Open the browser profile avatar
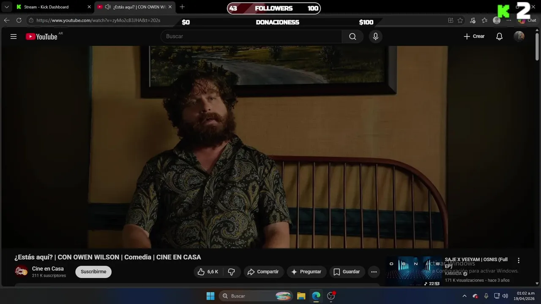Viewport: 541px width, 304px height. click(497, 20)
